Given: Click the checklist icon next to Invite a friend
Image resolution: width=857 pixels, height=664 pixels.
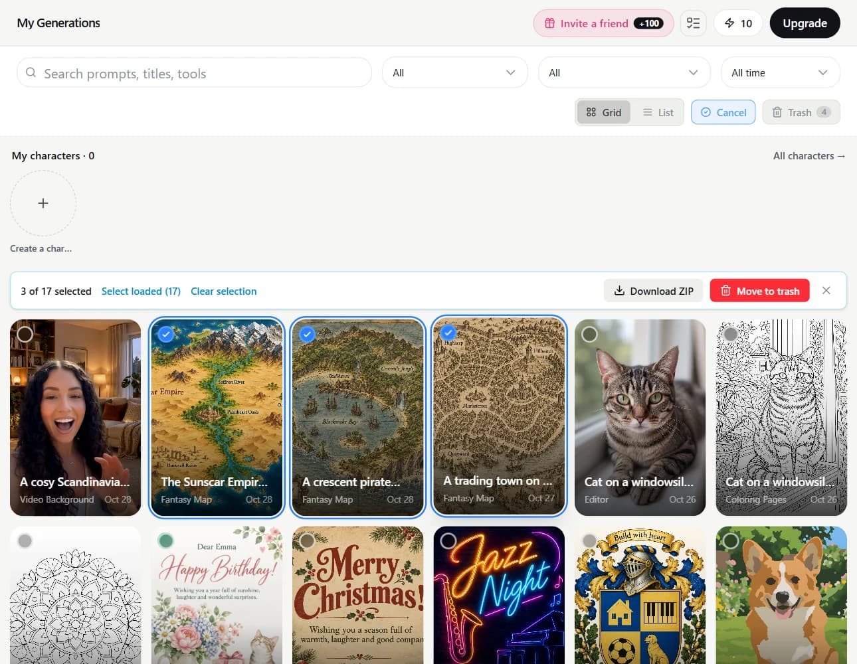Looking at the screenshot, I should 693,23.
